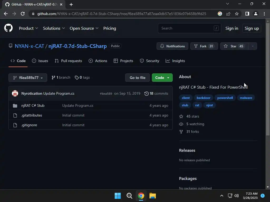Click the Nyrotication avatar image
Viewport: 270px width, 202px height.
coord(15,93)
